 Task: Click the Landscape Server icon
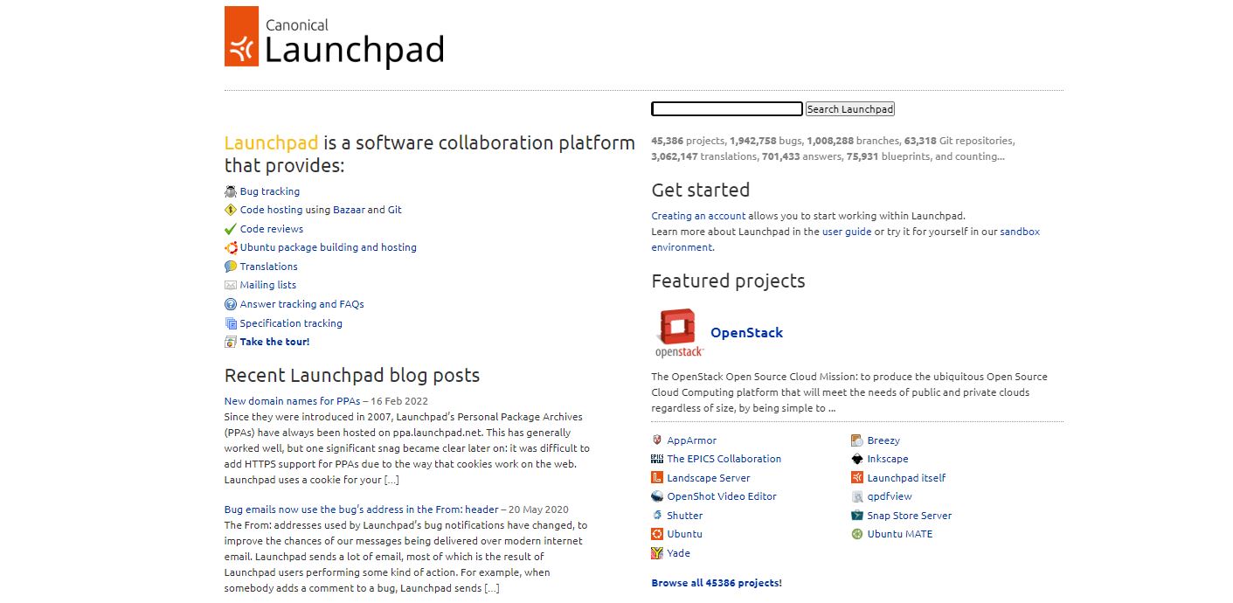click(x=657, y=478)
